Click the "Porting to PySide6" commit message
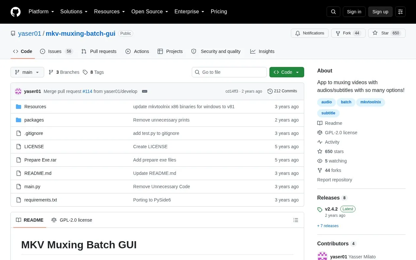This screenshot has width=416, height=260. point(152,200)
